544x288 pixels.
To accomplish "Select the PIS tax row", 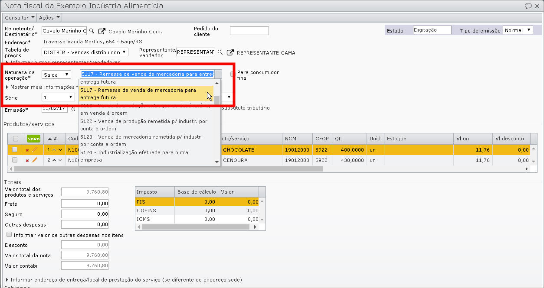I will tap(197, 202).
